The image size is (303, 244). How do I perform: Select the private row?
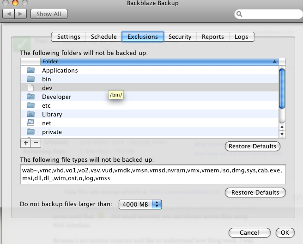[150, 132]
